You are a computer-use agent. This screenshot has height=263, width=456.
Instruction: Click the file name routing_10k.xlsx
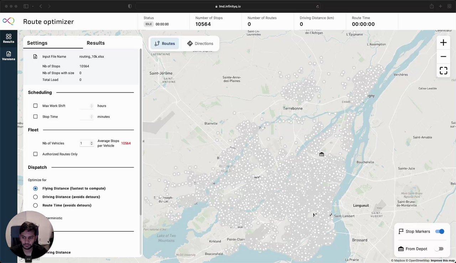coord(92,57)
